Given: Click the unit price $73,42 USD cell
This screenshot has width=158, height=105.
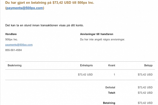Looking at the screenshot, I should click(85, 75).
